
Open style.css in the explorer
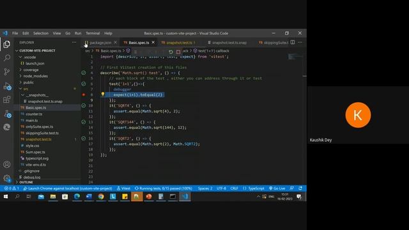(33, 146)
